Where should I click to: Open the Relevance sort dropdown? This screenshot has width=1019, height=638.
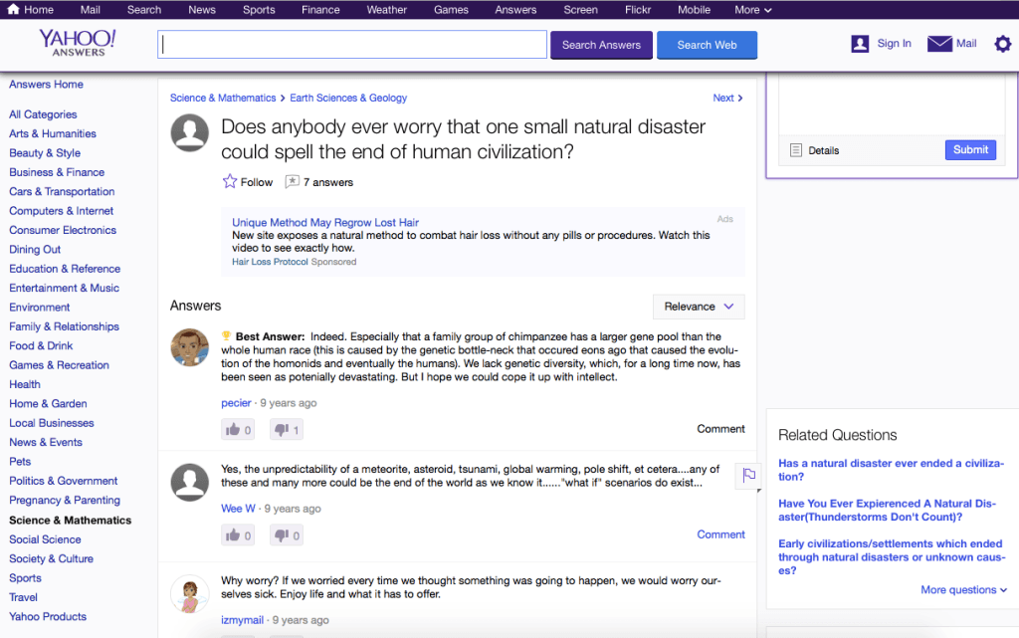(699, 307)
